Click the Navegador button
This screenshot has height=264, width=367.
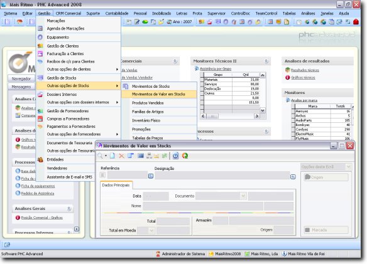coord(21,78)
